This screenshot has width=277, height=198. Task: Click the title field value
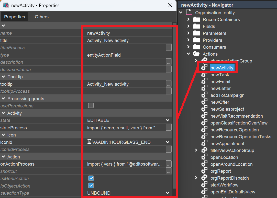pyautogui.click(x=128, y=41)
